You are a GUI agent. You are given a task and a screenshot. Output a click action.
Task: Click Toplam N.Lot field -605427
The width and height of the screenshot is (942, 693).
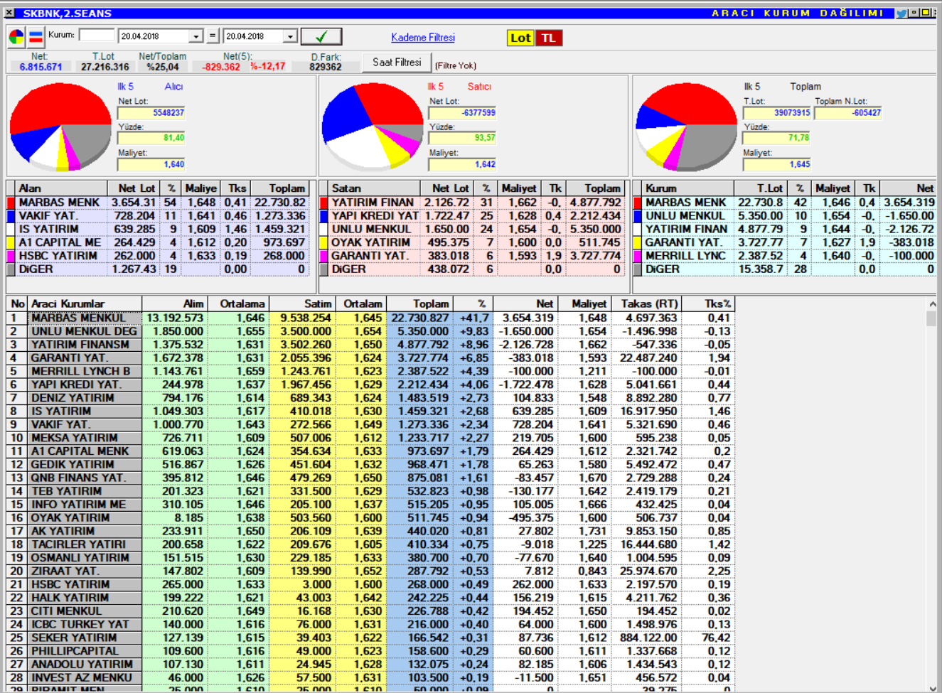[x=849, y=113]
